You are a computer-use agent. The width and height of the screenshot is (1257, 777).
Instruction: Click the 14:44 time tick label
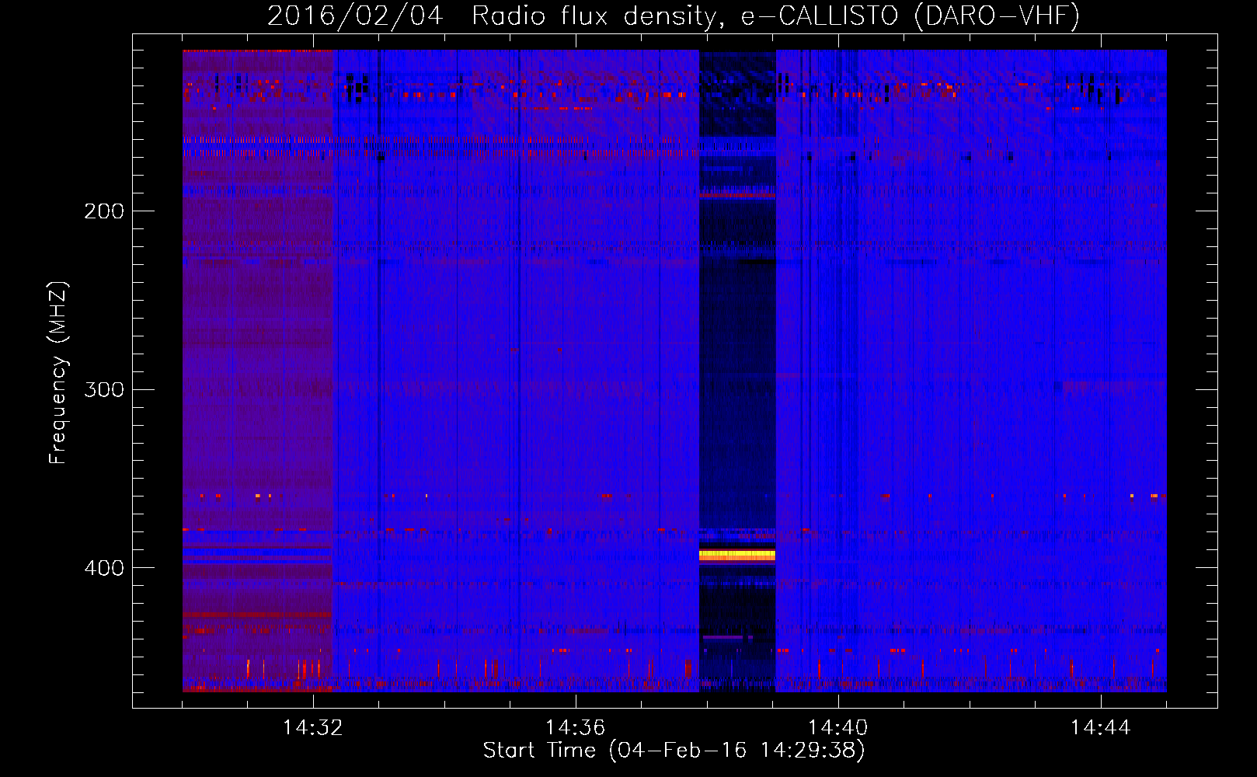pyautogui.click(x=1100, y=728)
